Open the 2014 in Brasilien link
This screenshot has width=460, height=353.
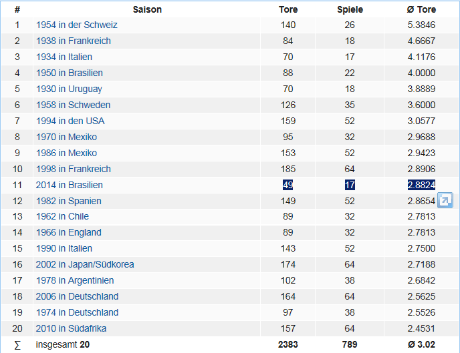click(x=70, y=185)
